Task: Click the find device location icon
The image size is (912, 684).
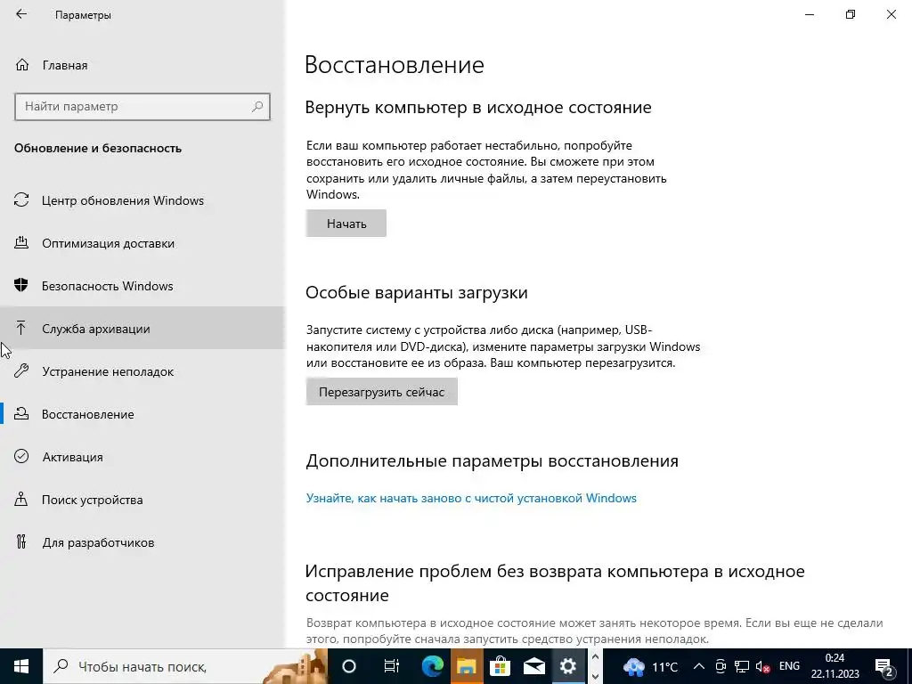Action: tap(21, 499)
